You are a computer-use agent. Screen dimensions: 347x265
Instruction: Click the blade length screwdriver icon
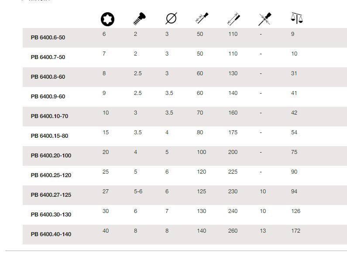(x=202, y=18)
